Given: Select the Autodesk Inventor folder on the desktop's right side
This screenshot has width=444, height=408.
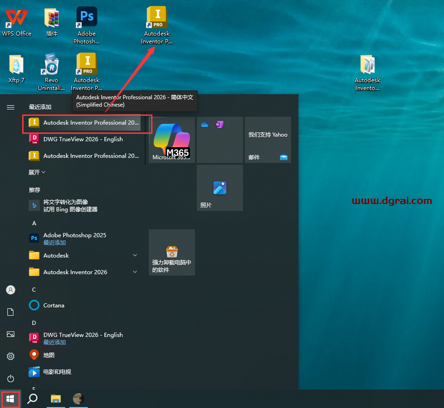Looking at the screenshot, I should click(x=368, y=73).
